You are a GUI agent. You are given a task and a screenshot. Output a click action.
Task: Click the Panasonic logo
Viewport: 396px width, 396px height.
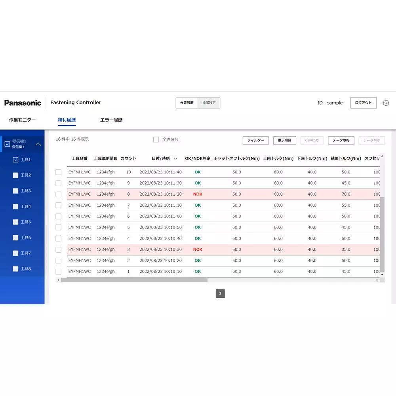[23, 103]
